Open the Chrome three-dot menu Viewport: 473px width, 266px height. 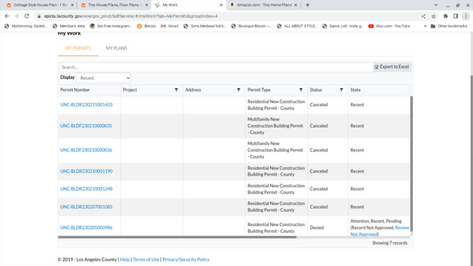coord(465,16)
